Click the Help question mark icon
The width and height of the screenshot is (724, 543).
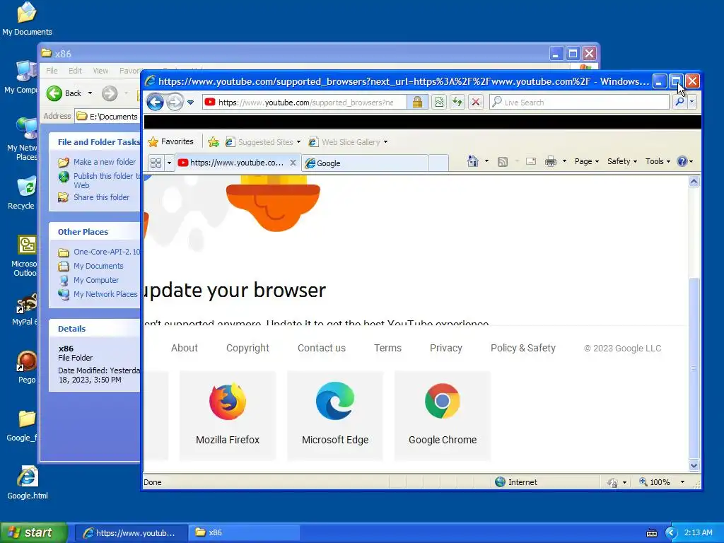click(682, 161)
